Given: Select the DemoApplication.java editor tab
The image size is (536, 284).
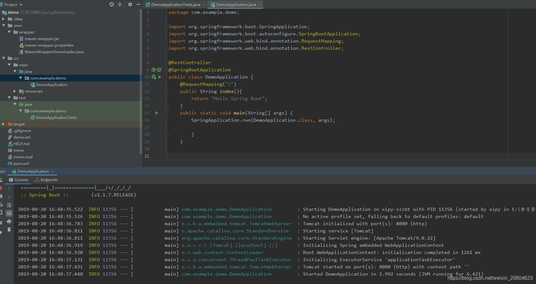Looking at the screenshot, I should pyautogui.click(x=236, y=4).
